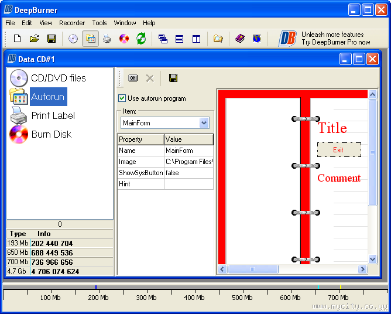Click the preview horizontal scrollbar thumb
Viewport: 391px width, 314px height.
pyautogui.click(x=253, y=269)
